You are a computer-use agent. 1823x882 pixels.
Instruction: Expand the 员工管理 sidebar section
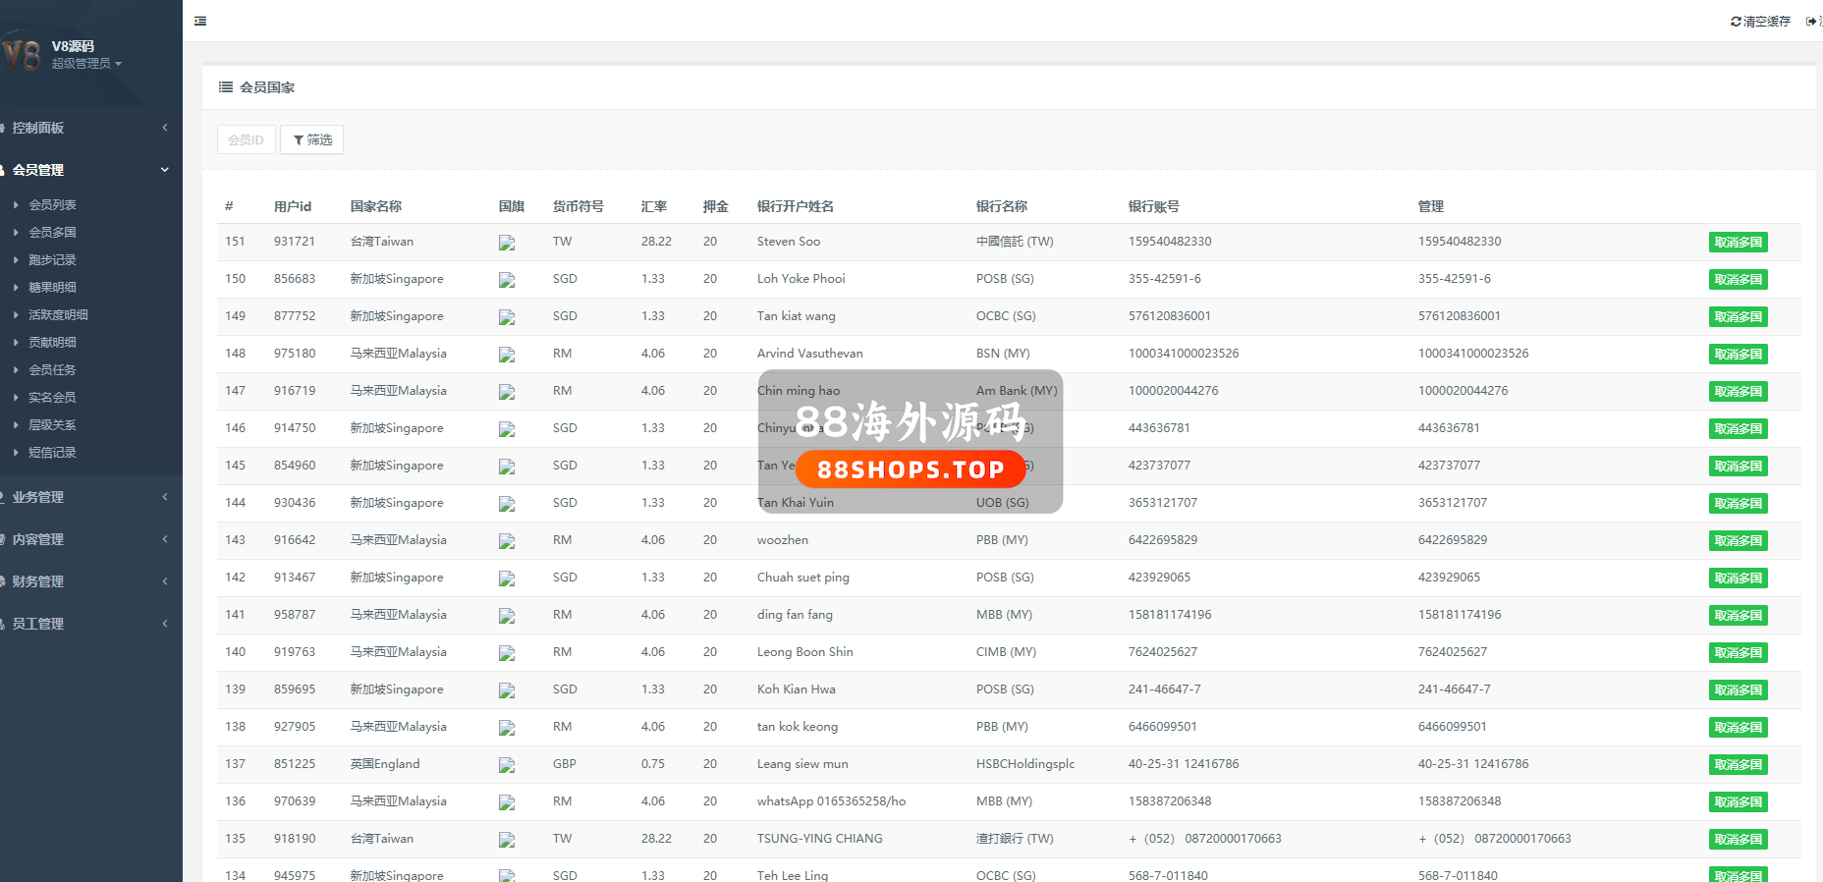pos(88,624)
